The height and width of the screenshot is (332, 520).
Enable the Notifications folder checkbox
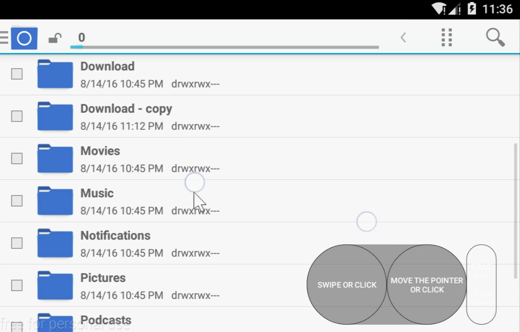coord(17,243)
